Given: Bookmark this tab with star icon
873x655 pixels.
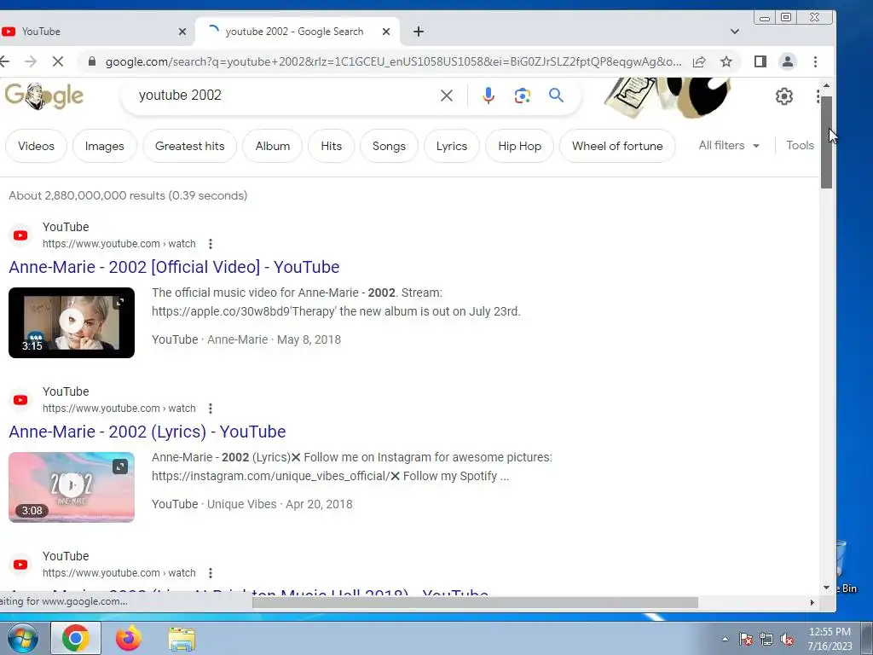Looking at the screenshot, I should pos(726,61).
